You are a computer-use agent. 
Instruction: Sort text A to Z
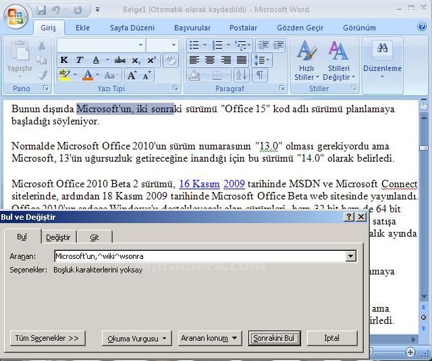242,75
